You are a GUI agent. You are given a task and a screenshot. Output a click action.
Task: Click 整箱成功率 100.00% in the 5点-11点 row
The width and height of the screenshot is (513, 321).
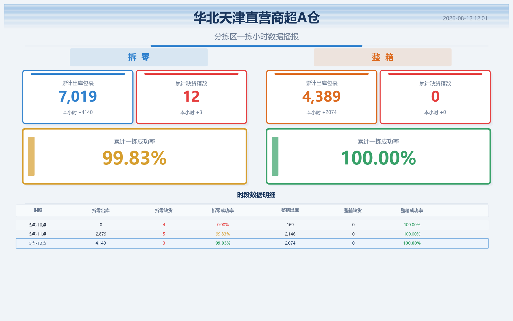point(412,234)
